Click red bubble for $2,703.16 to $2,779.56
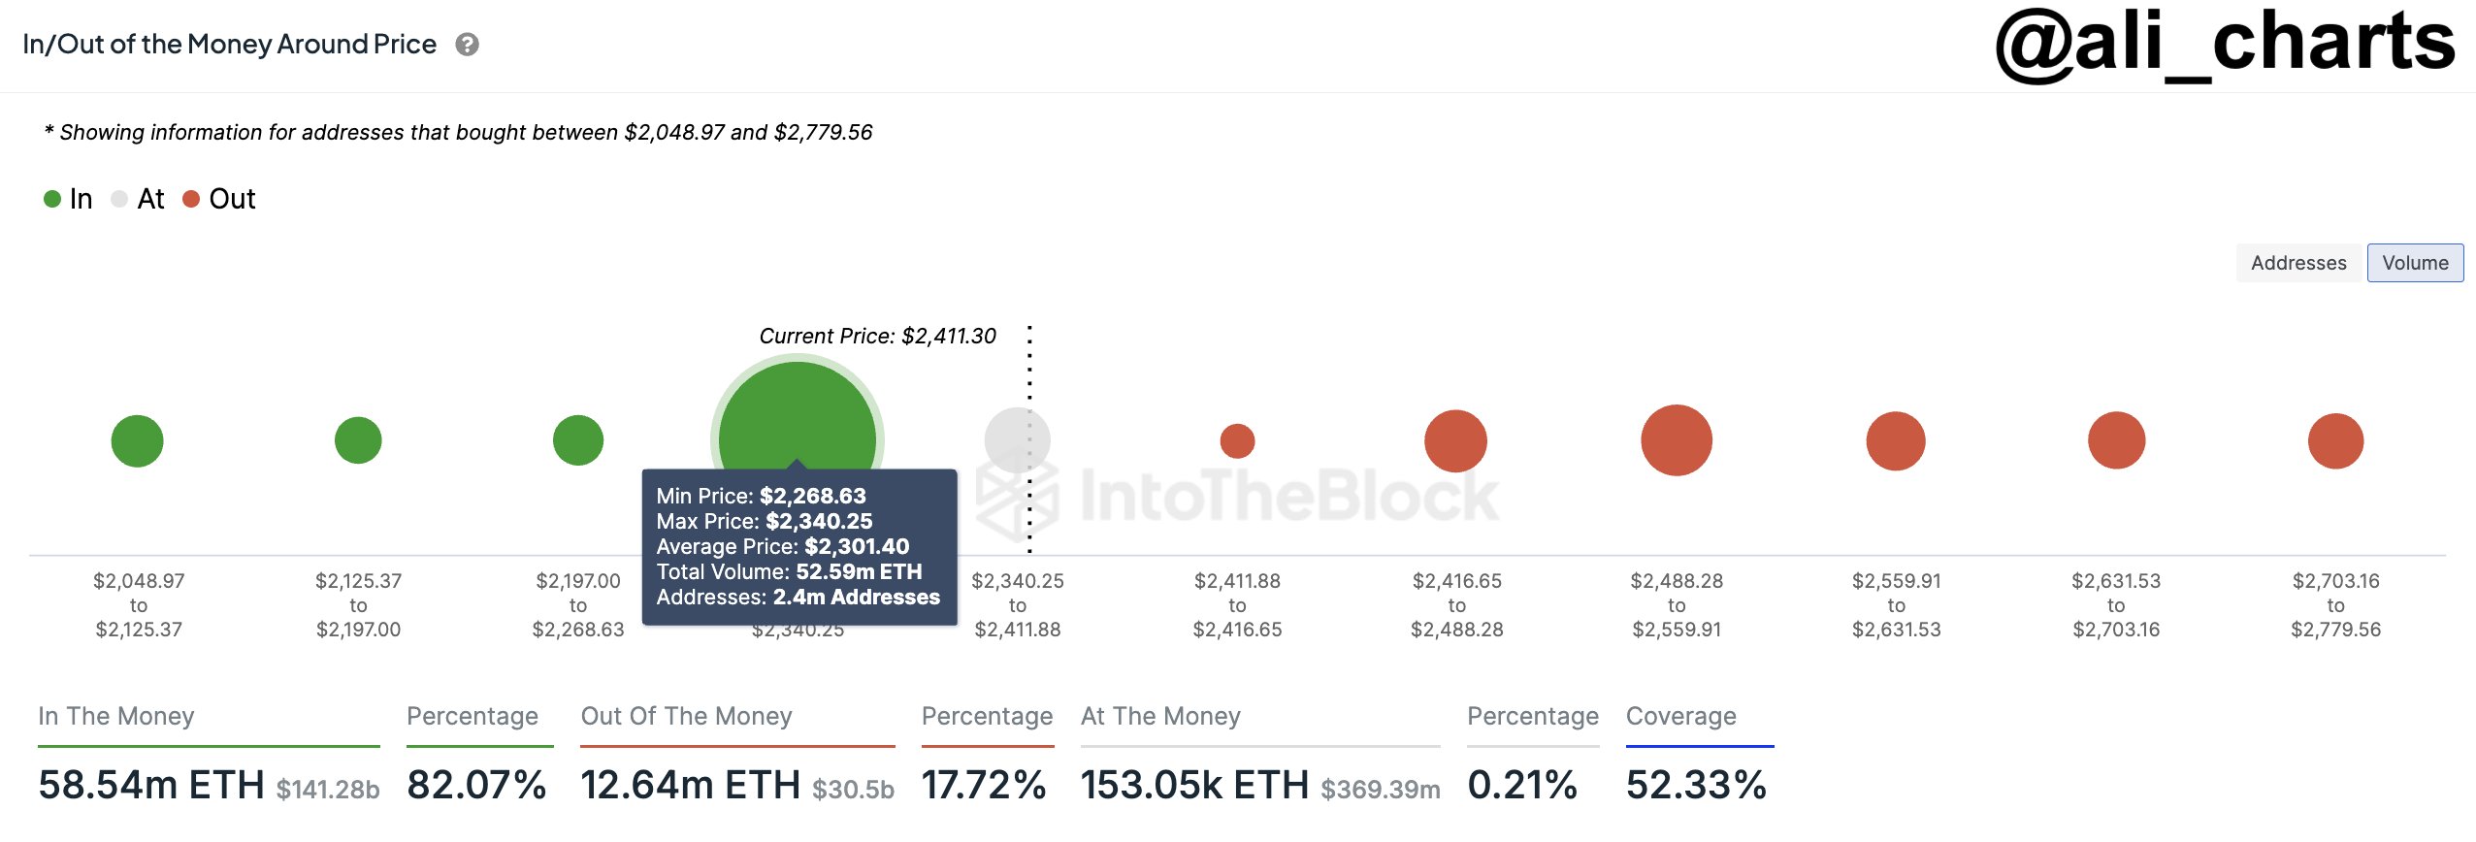Image resolution: width=2476 pixels, height=842 pixels. click(x=2334, y=440)
